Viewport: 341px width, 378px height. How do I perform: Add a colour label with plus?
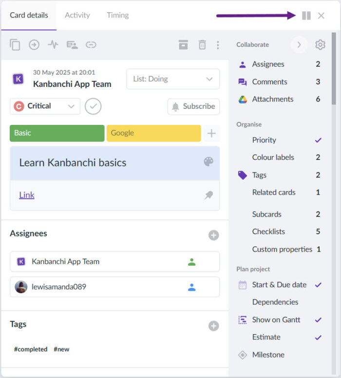[211, 133]
